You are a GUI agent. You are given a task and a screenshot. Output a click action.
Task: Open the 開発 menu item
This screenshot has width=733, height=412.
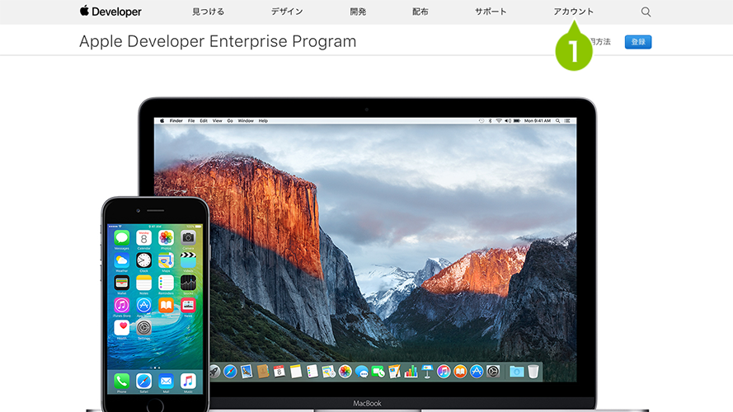[358, 12]
